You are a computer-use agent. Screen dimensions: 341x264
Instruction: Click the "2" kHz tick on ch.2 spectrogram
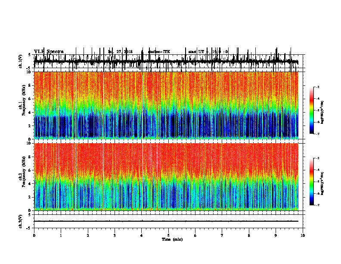coord(30,197)
